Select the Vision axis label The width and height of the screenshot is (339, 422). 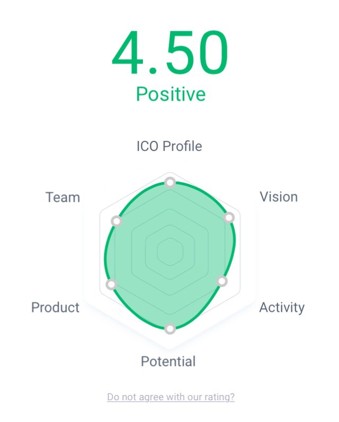point(279,197)
